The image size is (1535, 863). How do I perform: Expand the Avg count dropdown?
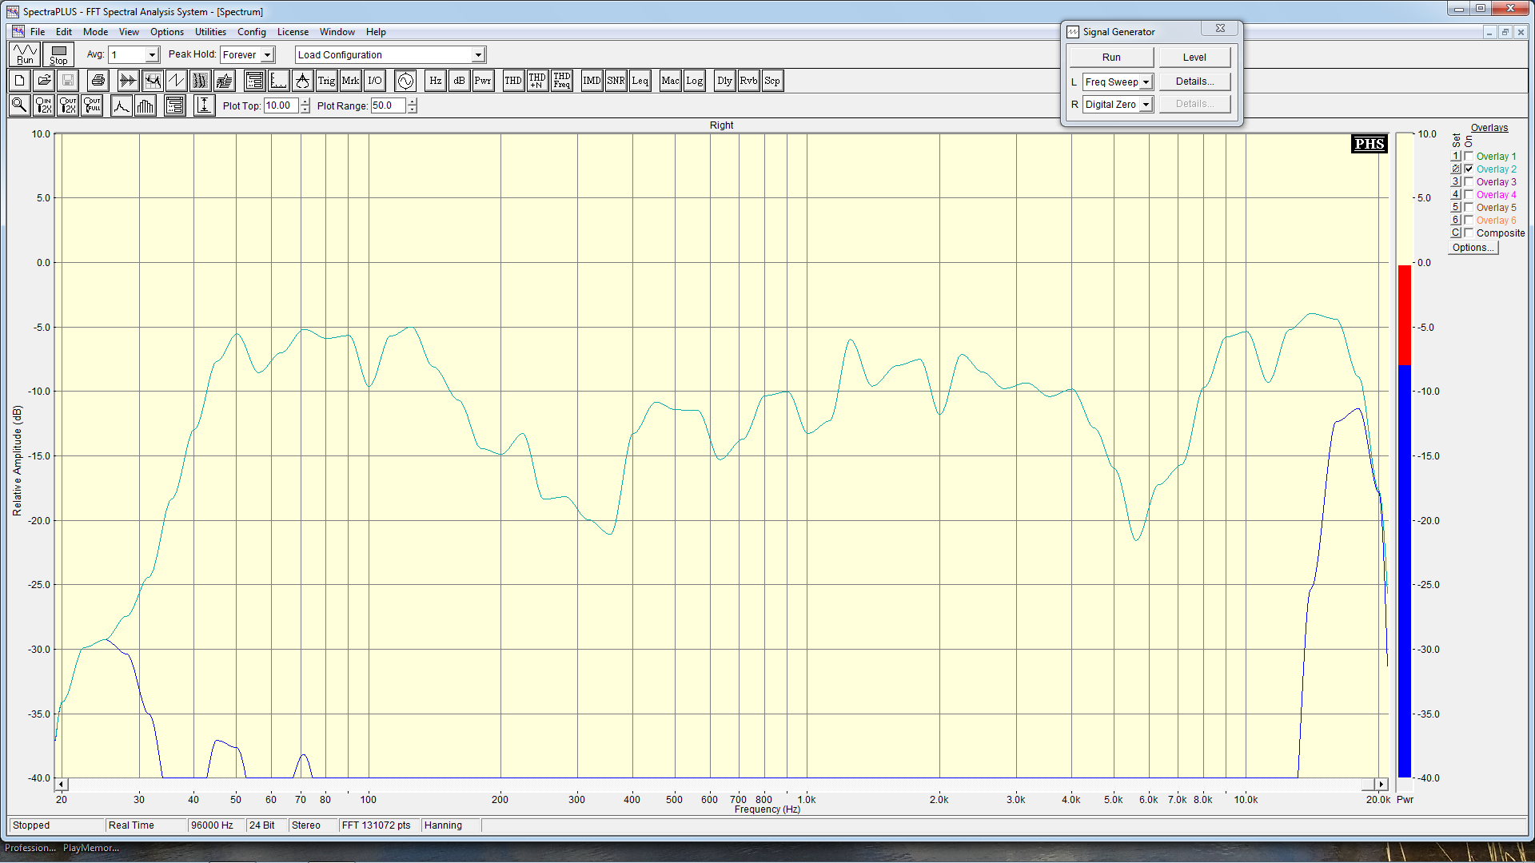(152, 55)
